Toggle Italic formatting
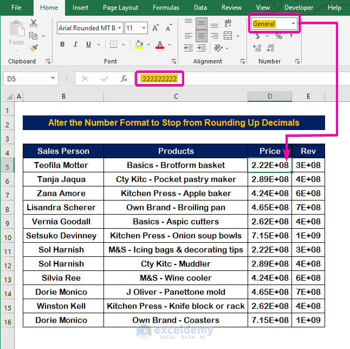Viewport: 350px width, 349px height. (x=75, y=44)
